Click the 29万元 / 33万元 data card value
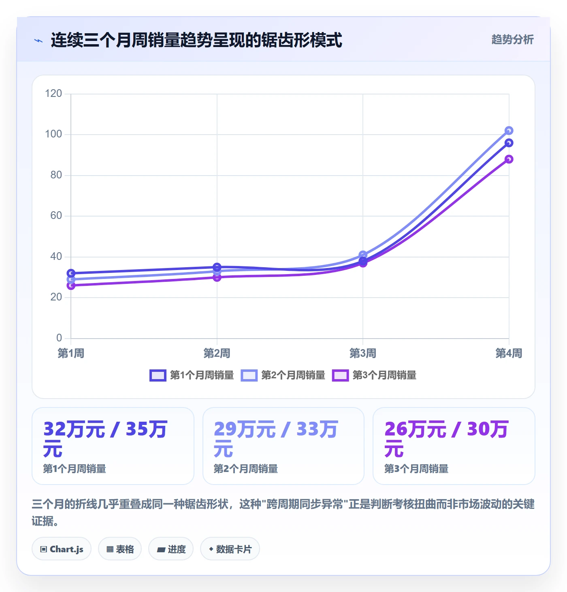567x592 pixels. click(276, 439)
